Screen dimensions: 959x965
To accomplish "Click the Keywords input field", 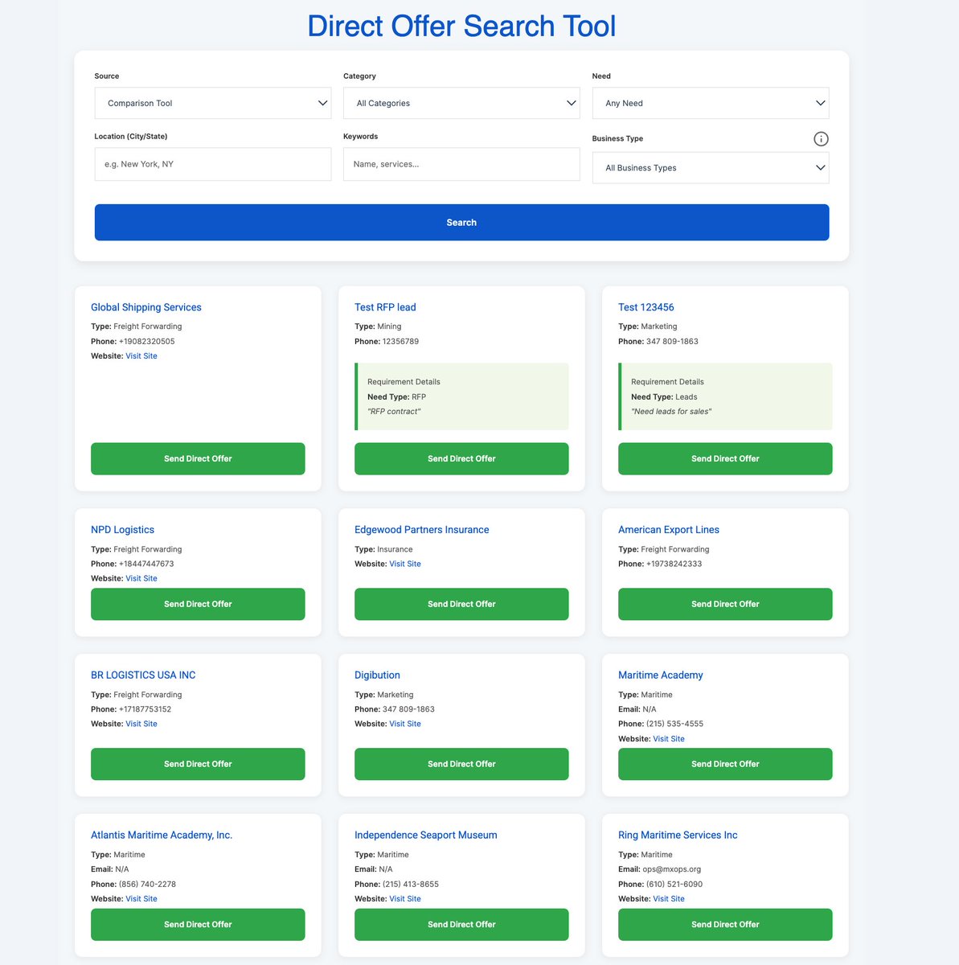I will click(x=461, y=164).
